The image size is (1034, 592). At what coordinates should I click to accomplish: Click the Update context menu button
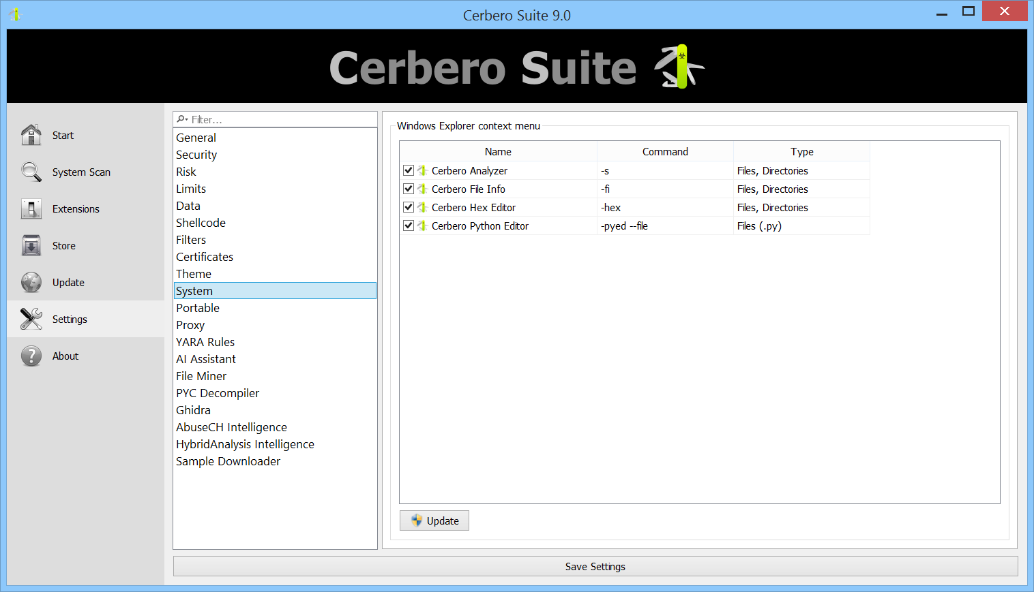point(434,520)
